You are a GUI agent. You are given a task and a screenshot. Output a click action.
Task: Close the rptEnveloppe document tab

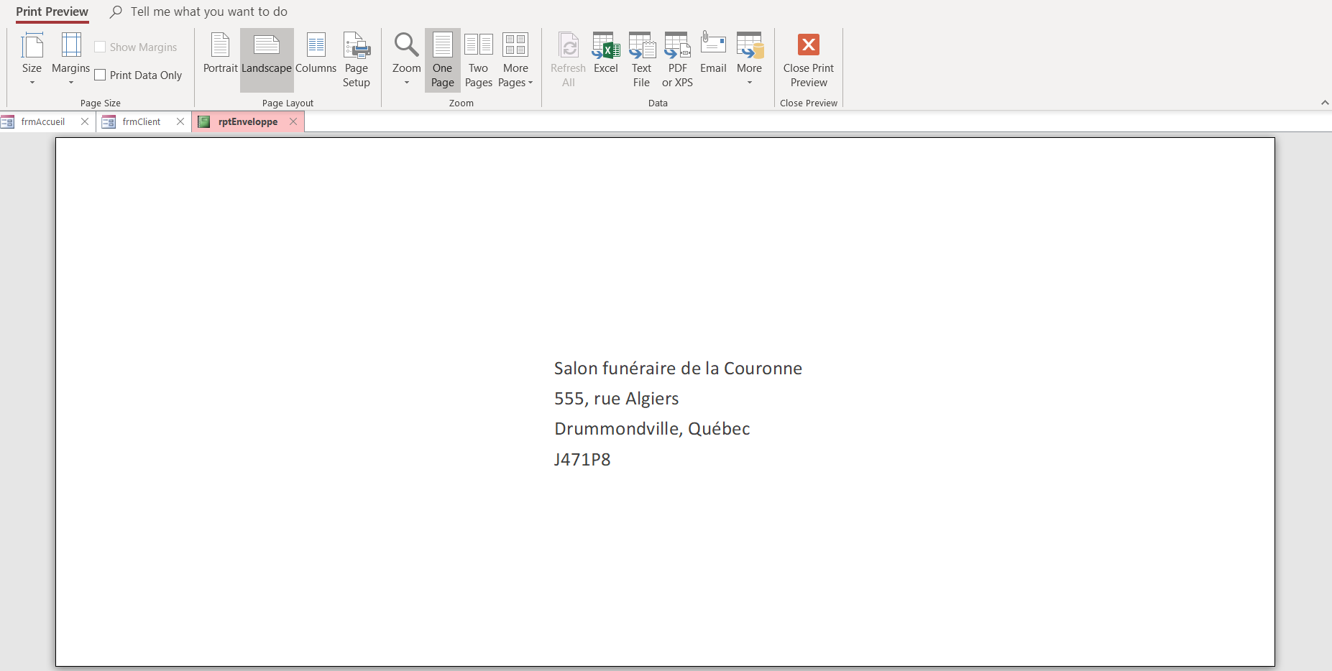(293, 122)
